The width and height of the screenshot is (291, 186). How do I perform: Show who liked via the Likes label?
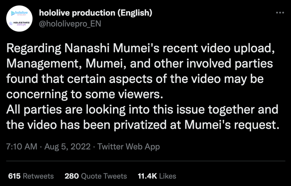click(x=168, y=176)
